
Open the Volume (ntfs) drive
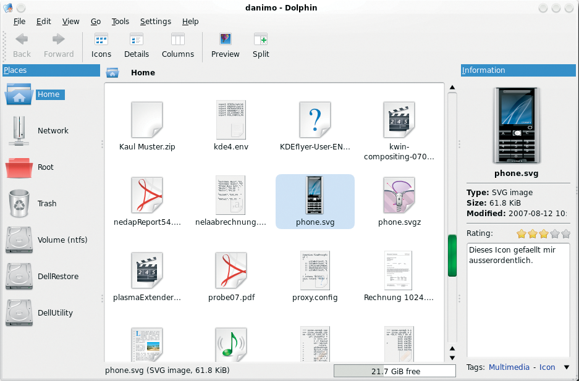[x=46, y=240]
